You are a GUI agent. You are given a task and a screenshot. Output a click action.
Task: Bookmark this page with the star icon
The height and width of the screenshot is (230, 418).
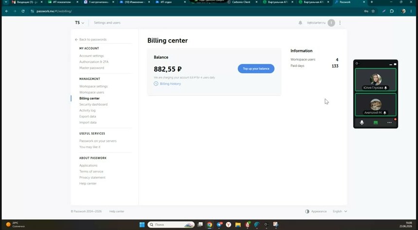[x=373, y=11]
